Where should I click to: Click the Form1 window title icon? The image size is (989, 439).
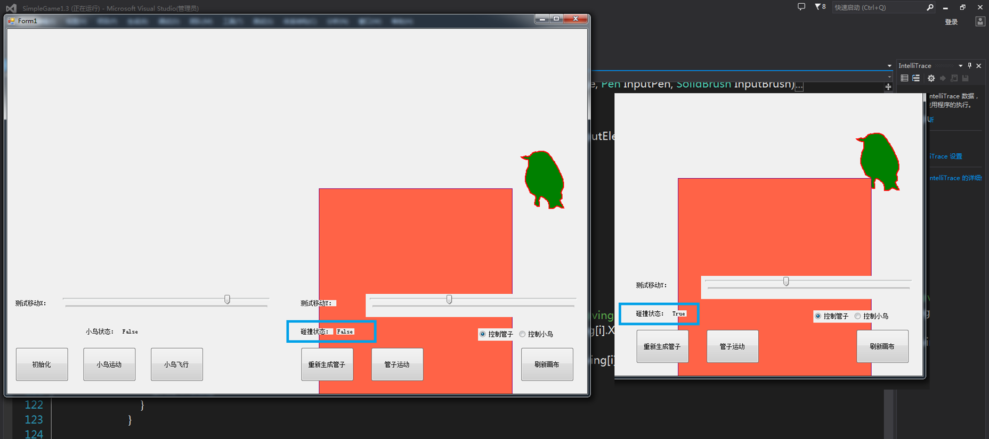click(11, 21)
